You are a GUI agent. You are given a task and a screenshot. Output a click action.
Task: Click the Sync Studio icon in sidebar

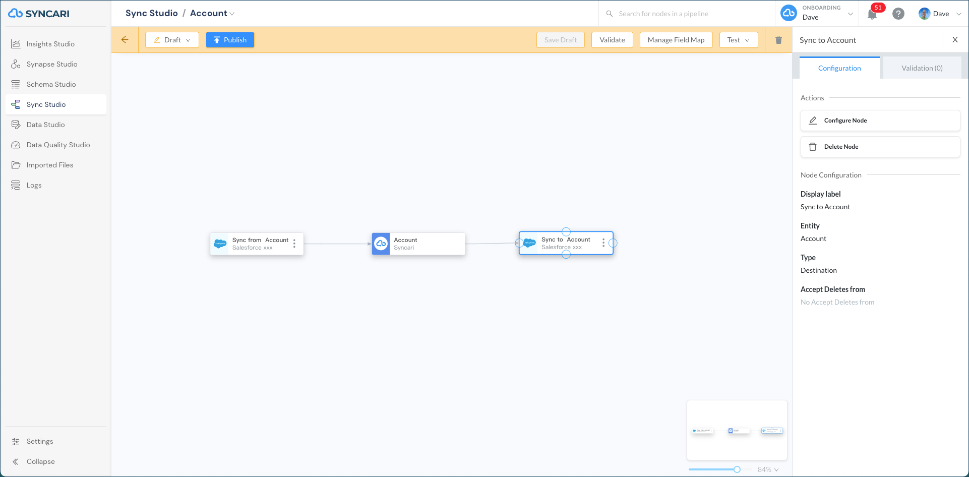[x=16, y=104]
